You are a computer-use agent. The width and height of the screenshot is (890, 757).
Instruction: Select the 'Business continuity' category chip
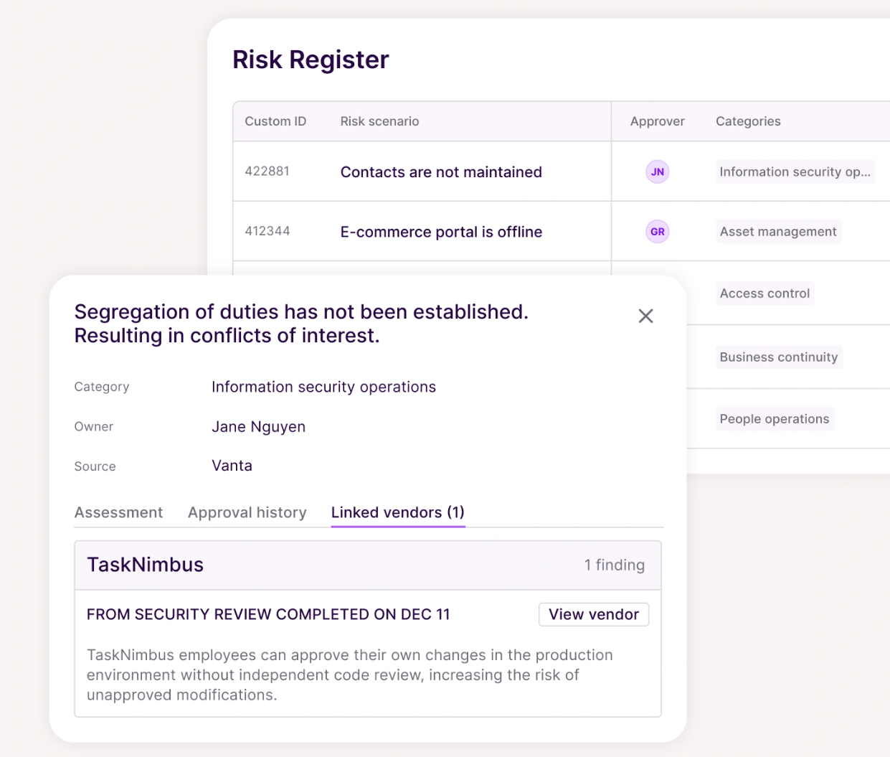point(779,357)
